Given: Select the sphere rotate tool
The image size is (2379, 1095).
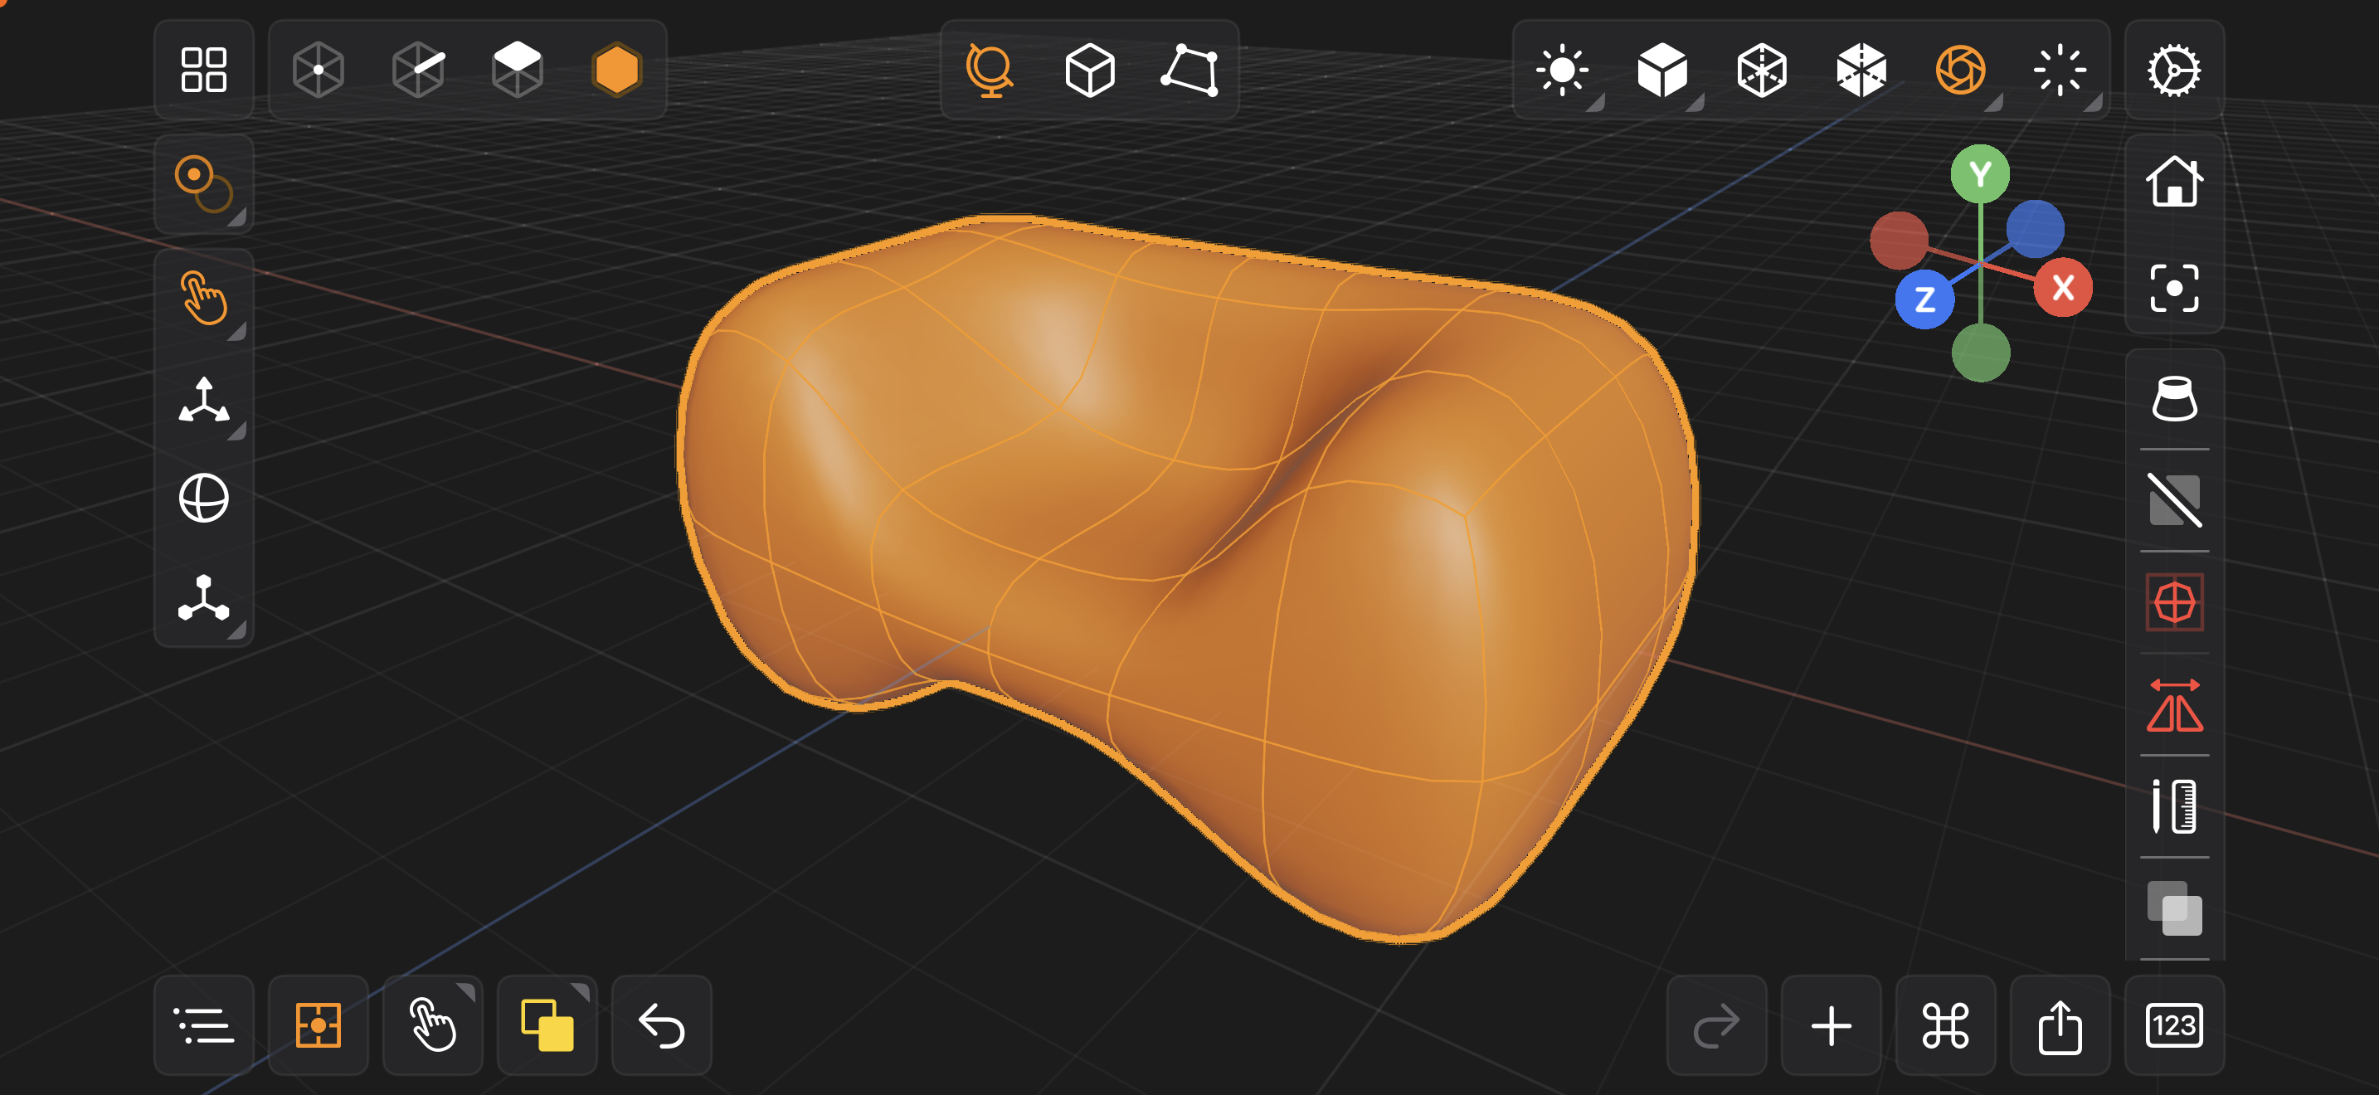Looking at the screenshot, I should 203,499.
